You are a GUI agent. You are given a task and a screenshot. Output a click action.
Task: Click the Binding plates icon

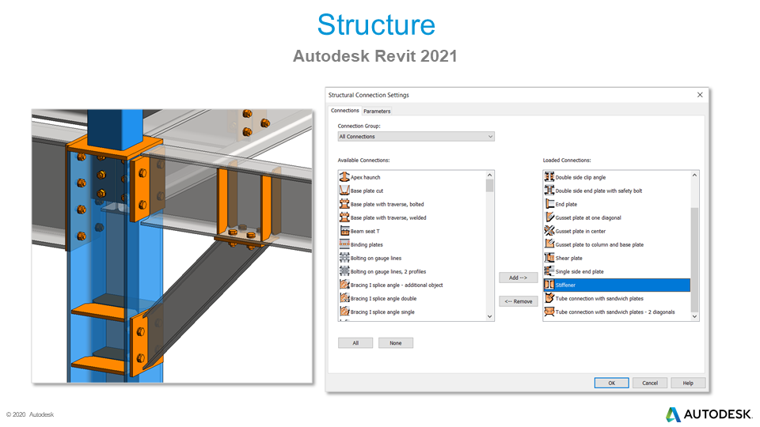[x=344, y=245]
